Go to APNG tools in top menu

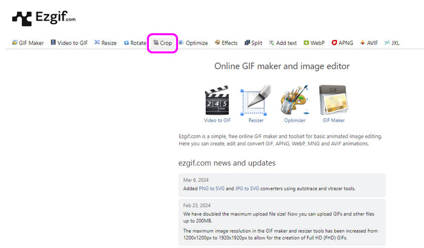[342, 43]
